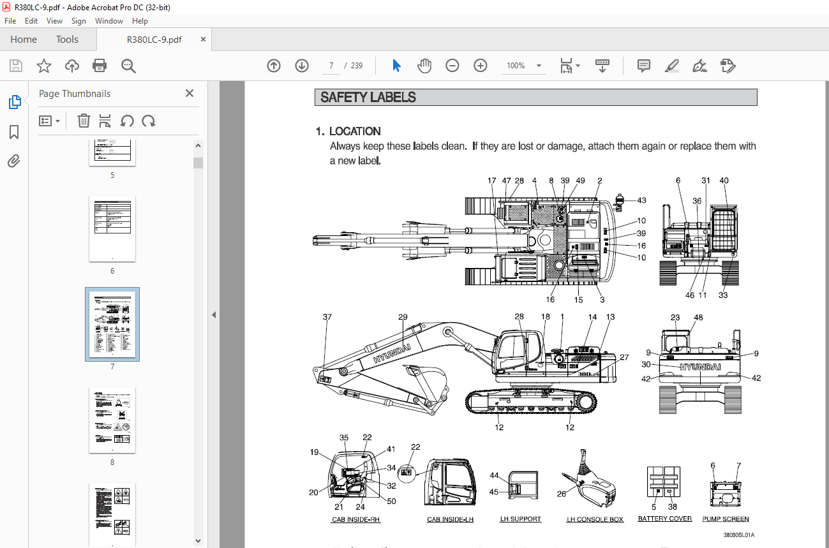829x548 pixels.
Task: Click the thumbnails panel scroll up arrow
Action: point(198,146)
